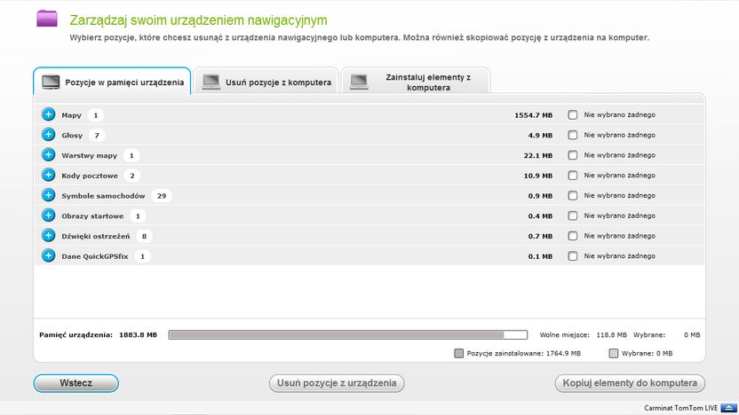Viewport: 739px width, 415px height.
Task: Click the 22.1 MB size value
Action: coord(537,155)
